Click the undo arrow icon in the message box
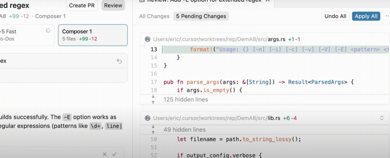Screen dimensions: 390x158 119,61
